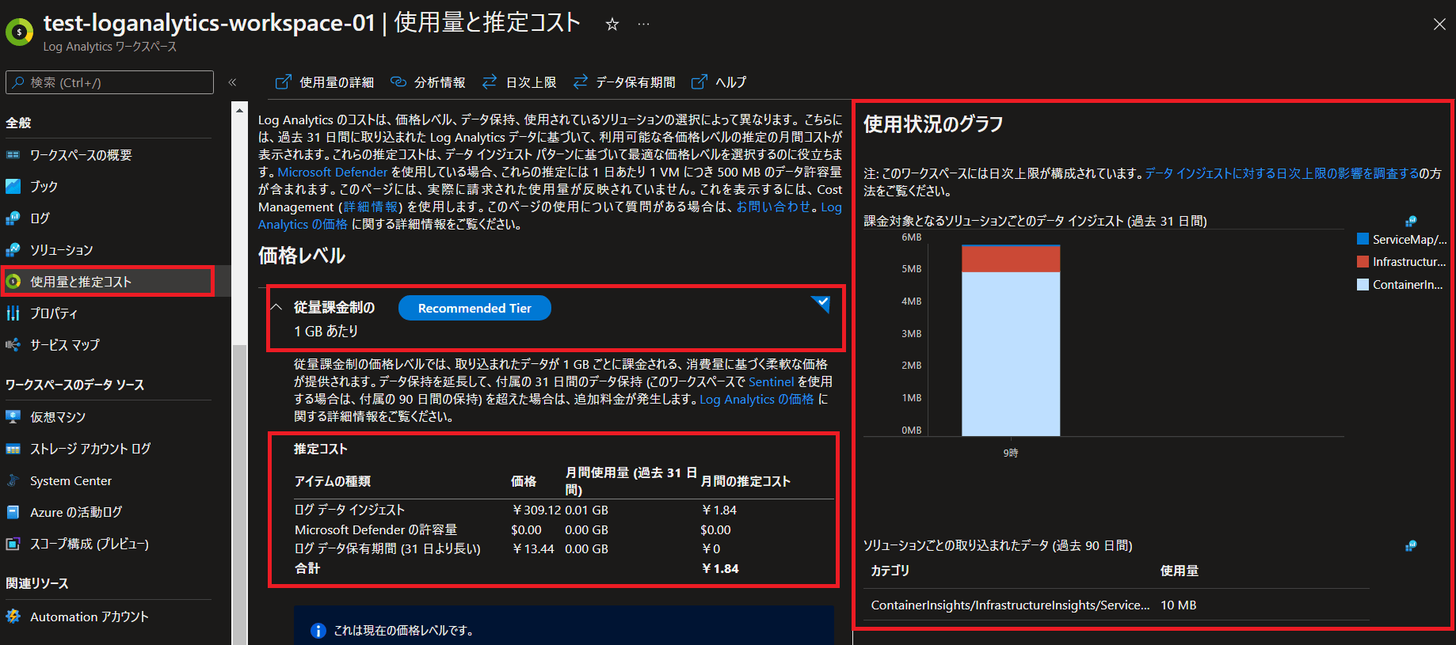Open プロパティ menu item
1456x645 pixels.
54,313
